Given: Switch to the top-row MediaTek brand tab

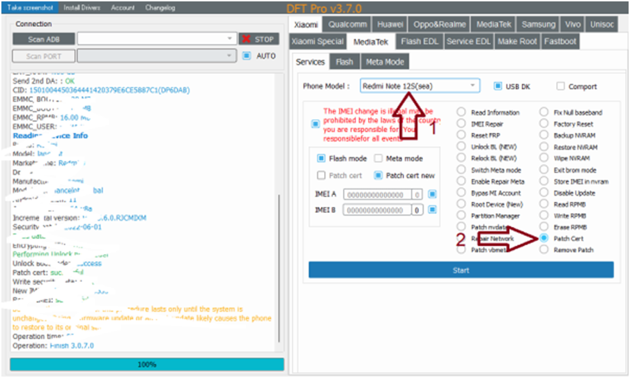Looking at the screenshot, I should click(493, 24).
